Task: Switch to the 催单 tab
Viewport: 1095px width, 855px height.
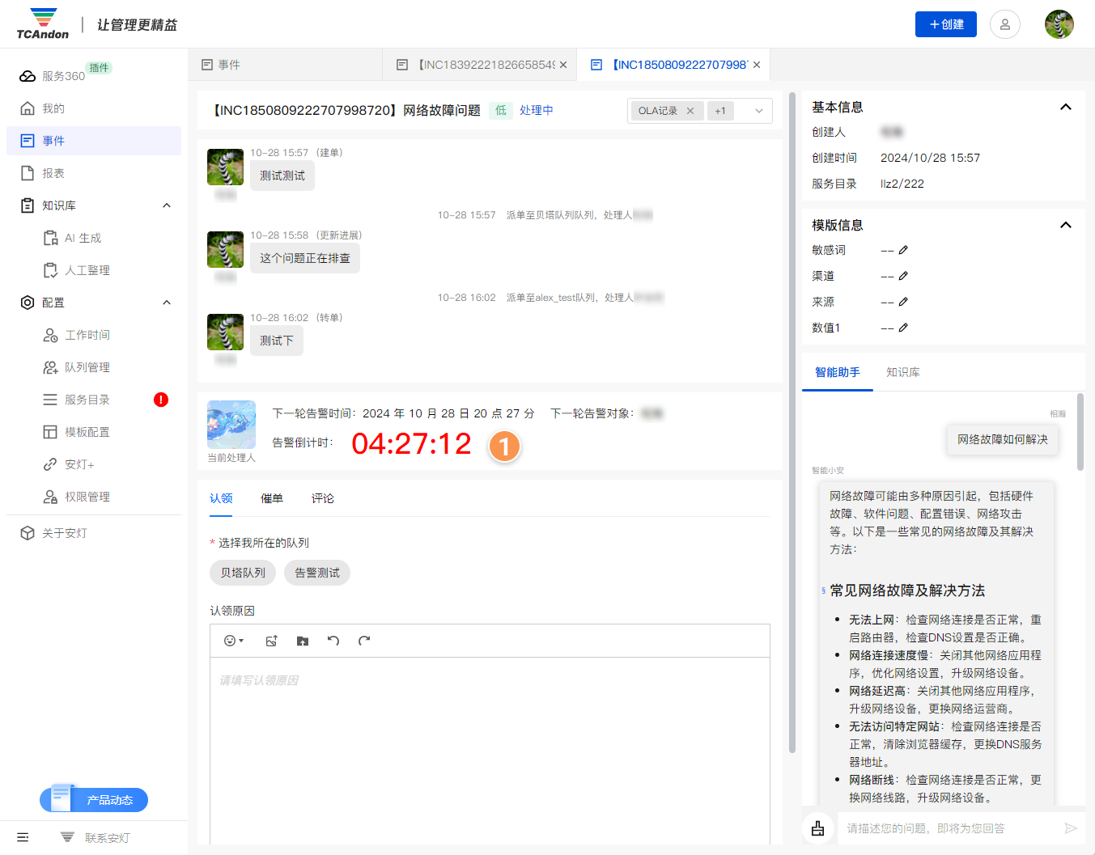Action: pos(272,498)
